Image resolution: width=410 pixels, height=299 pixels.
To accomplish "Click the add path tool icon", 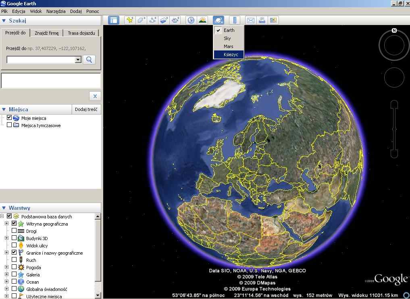I will point(152,20).
